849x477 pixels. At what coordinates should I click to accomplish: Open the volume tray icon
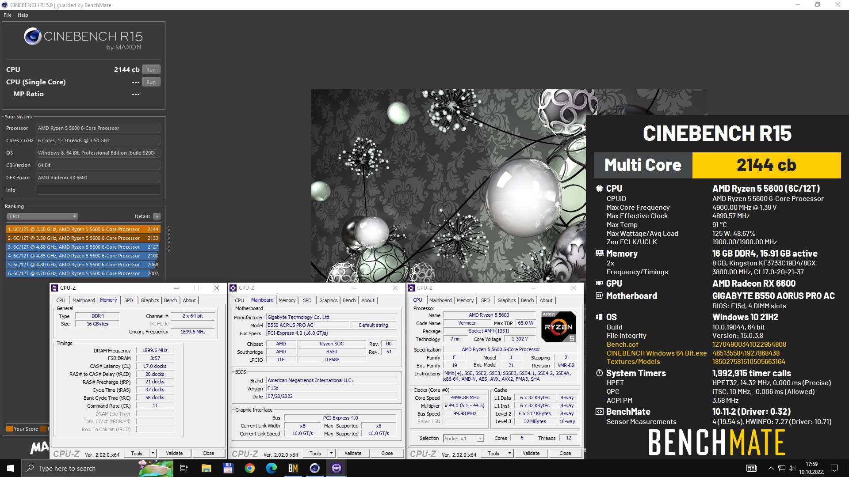792,468
